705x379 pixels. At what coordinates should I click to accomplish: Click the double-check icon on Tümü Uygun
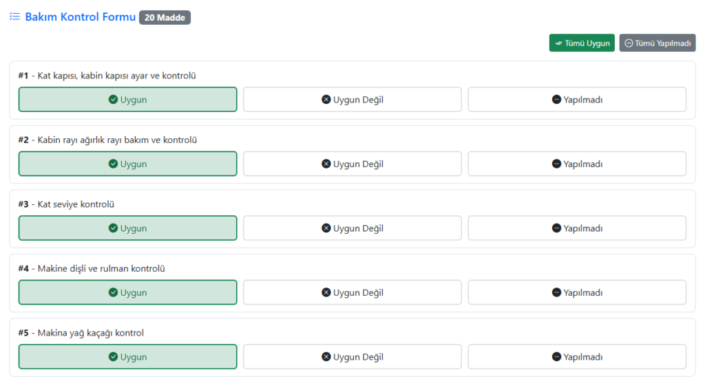pos(558,43)
